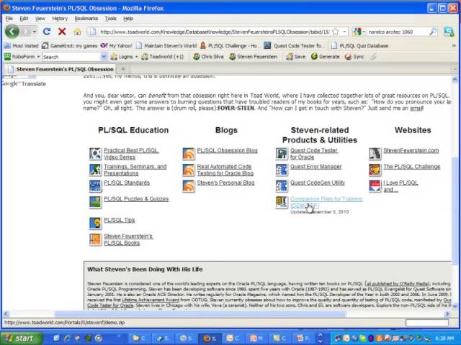Open the Skype toolbar icon

pos(449,32)
